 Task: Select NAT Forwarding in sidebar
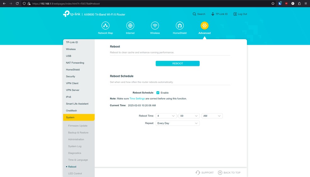click(75, 63)
